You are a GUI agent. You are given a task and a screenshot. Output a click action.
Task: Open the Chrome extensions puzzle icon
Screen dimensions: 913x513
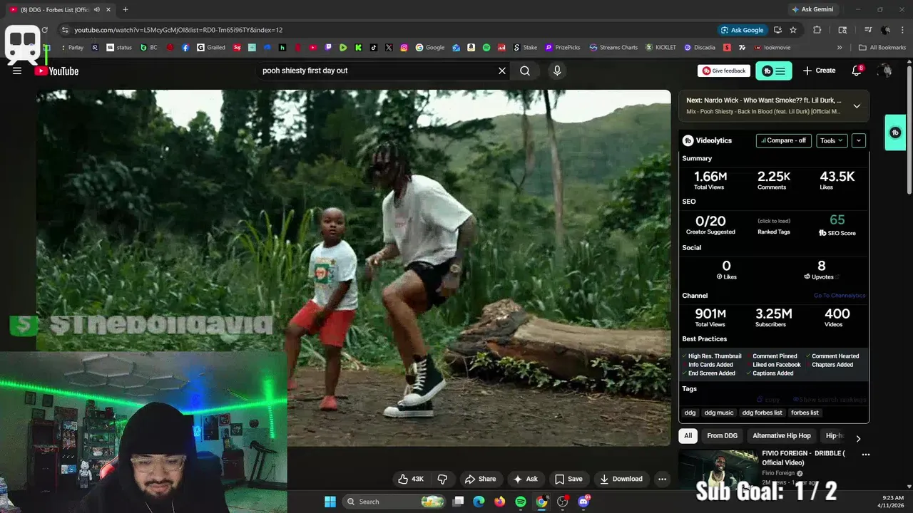click(x=817, y=30)
